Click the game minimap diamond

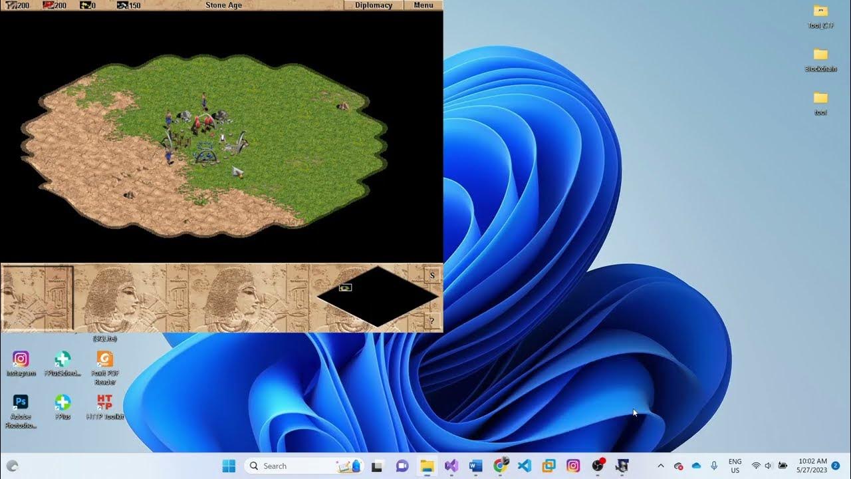pyautogui.click(x=377, y=297)
